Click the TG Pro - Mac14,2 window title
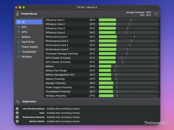This screenshot has height=130, width=174. (x=87, y=8)
